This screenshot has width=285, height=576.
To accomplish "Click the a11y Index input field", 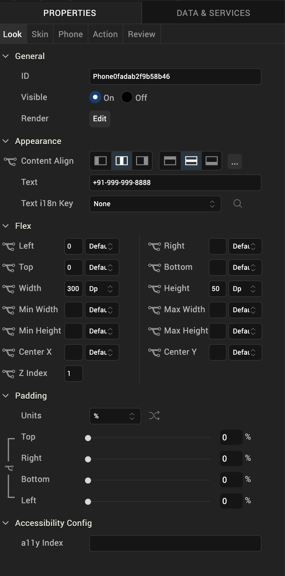I will click(x=175, y=543).
